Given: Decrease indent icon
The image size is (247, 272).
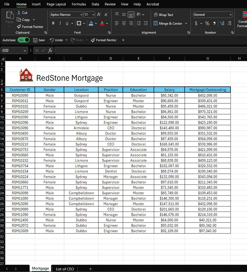Looking at the screenshot, I should pos(139,23).
